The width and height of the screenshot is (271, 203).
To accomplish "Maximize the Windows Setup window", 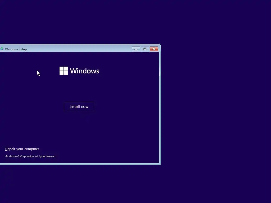I will (145, 49).
